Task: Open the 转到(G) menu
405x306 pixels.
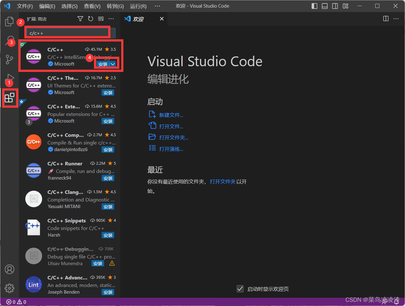Action: coord(115,6)
